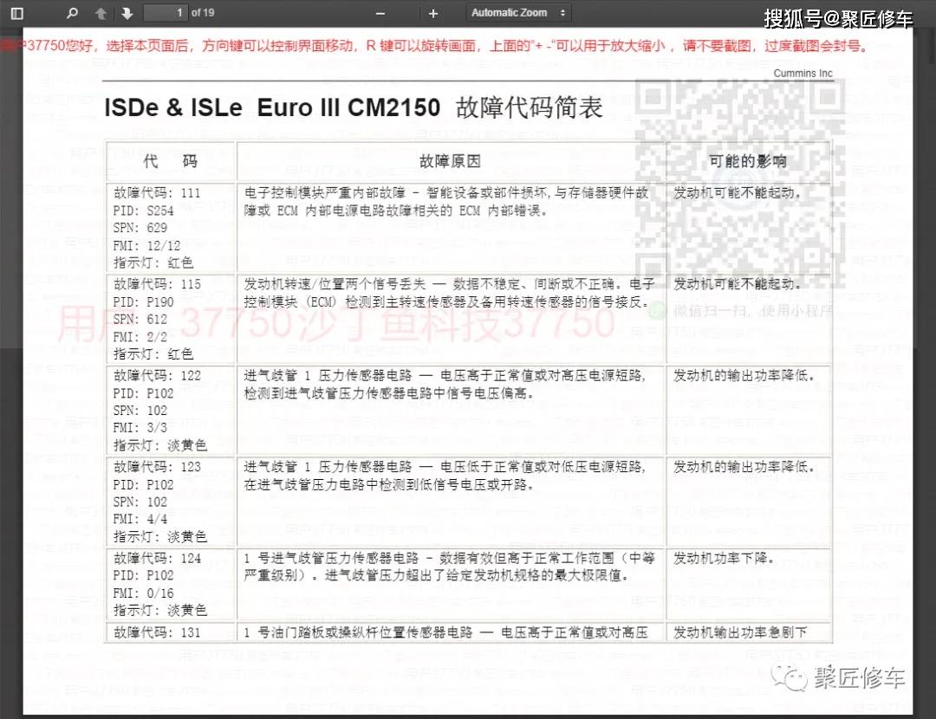936x719 pixels.
Task: Click the page number input field
Action: (166, 12)
